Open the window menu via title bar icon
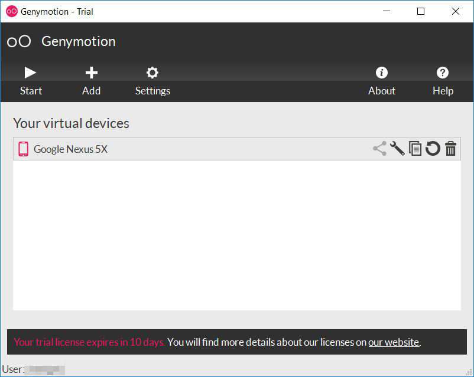Screen dimensions: 474x377 coord(11,11)
